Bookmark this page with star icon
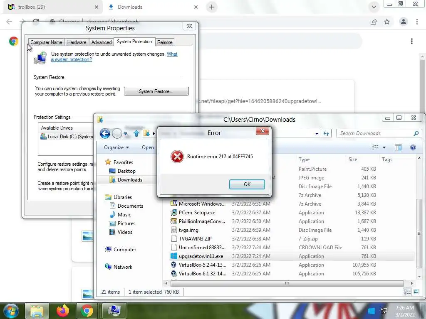 tap(387, 22)
